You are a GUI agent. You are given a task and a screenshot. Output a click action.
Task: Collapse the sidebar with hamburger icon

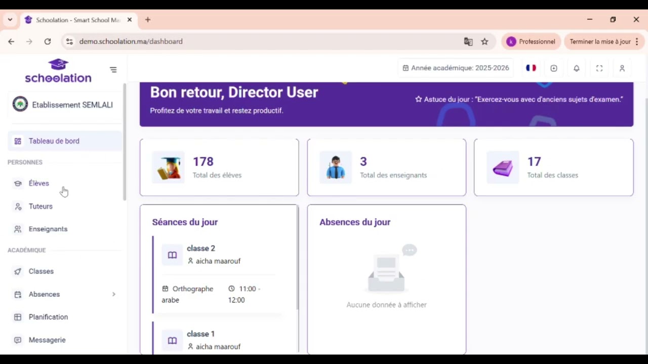click(113, 70)
